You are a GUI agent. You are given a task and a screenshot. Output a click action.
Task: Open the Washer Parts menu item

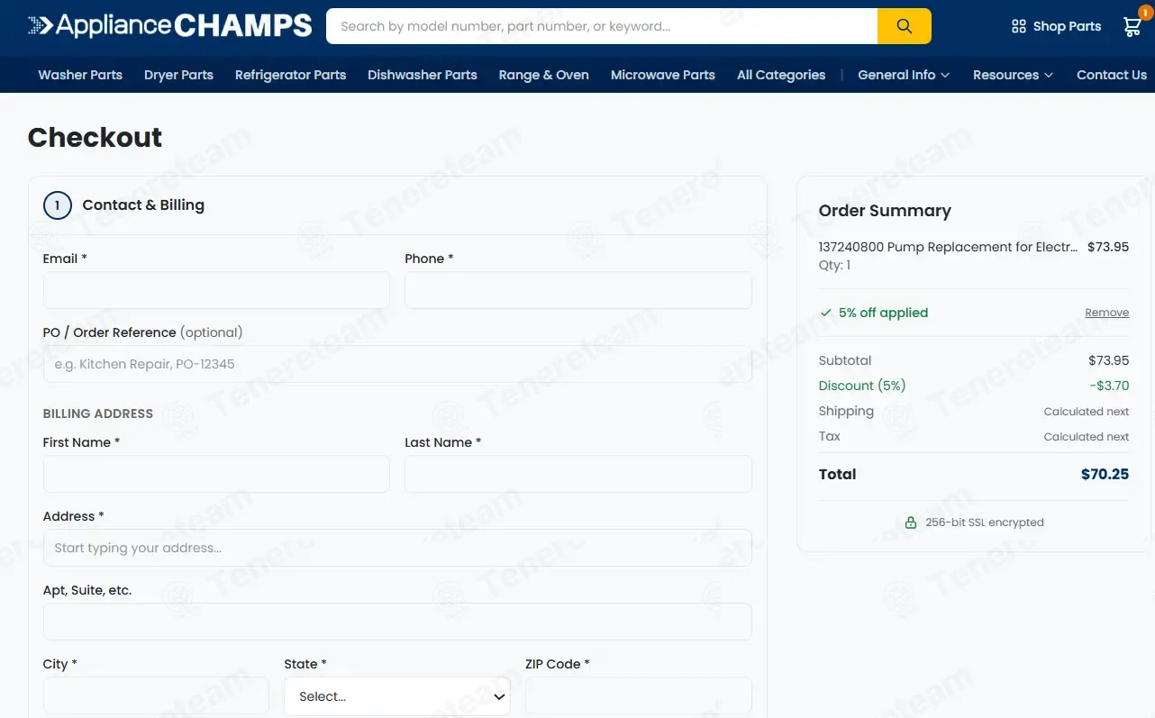(80, 75)
